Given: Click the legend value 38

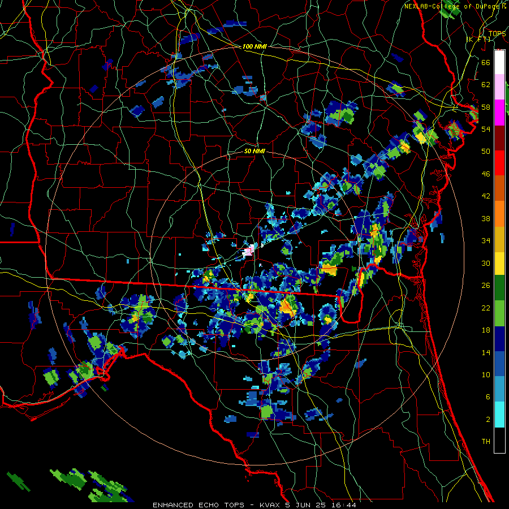Looking at the screenshot, I should coord(486,218).
